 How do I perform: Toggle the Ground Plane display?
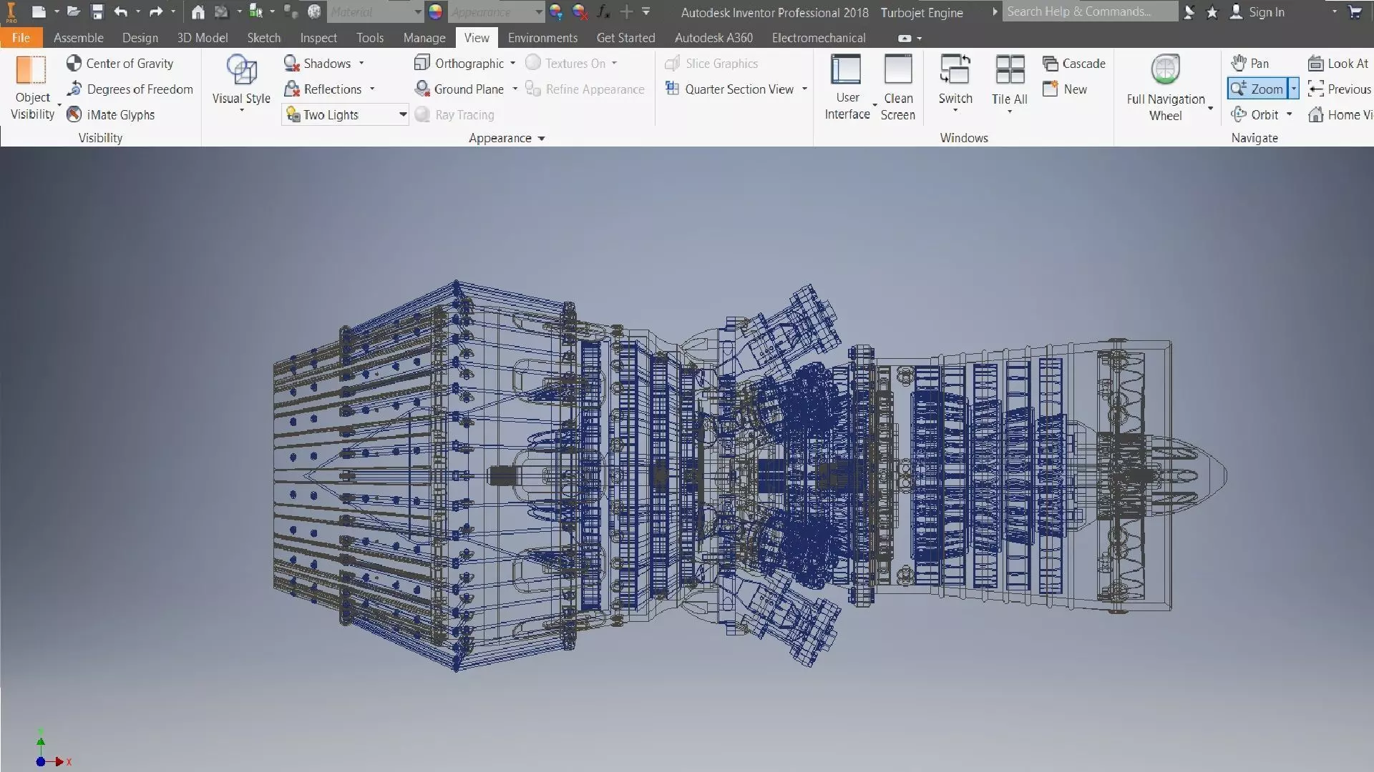point(459,89)
